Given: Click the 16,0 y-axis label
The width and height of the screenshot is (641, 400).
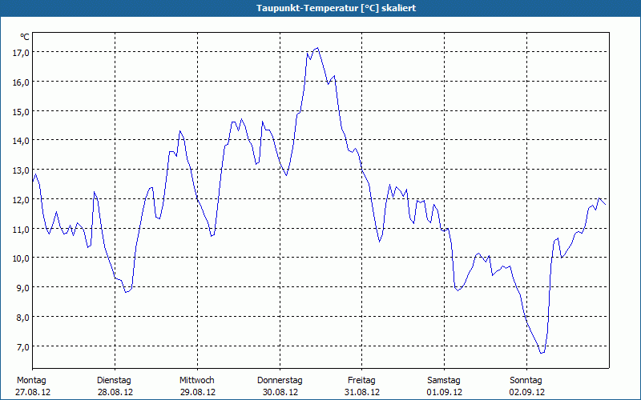Looking at the screenshot, I should click(x=21, y=82).
